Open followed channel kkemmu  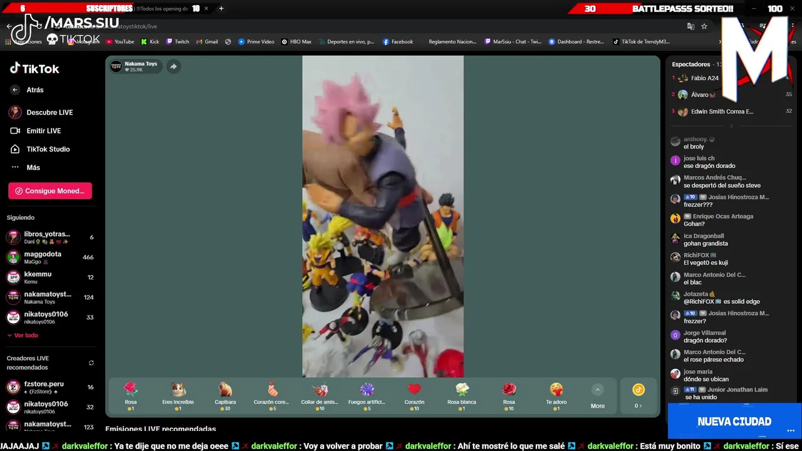pyautogui.click(x=50, y=277)
